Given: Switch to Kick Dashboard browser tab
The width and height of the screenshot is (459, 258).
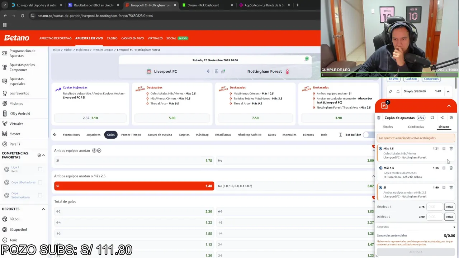Looking at the screenshot, I should click(207, 5).
